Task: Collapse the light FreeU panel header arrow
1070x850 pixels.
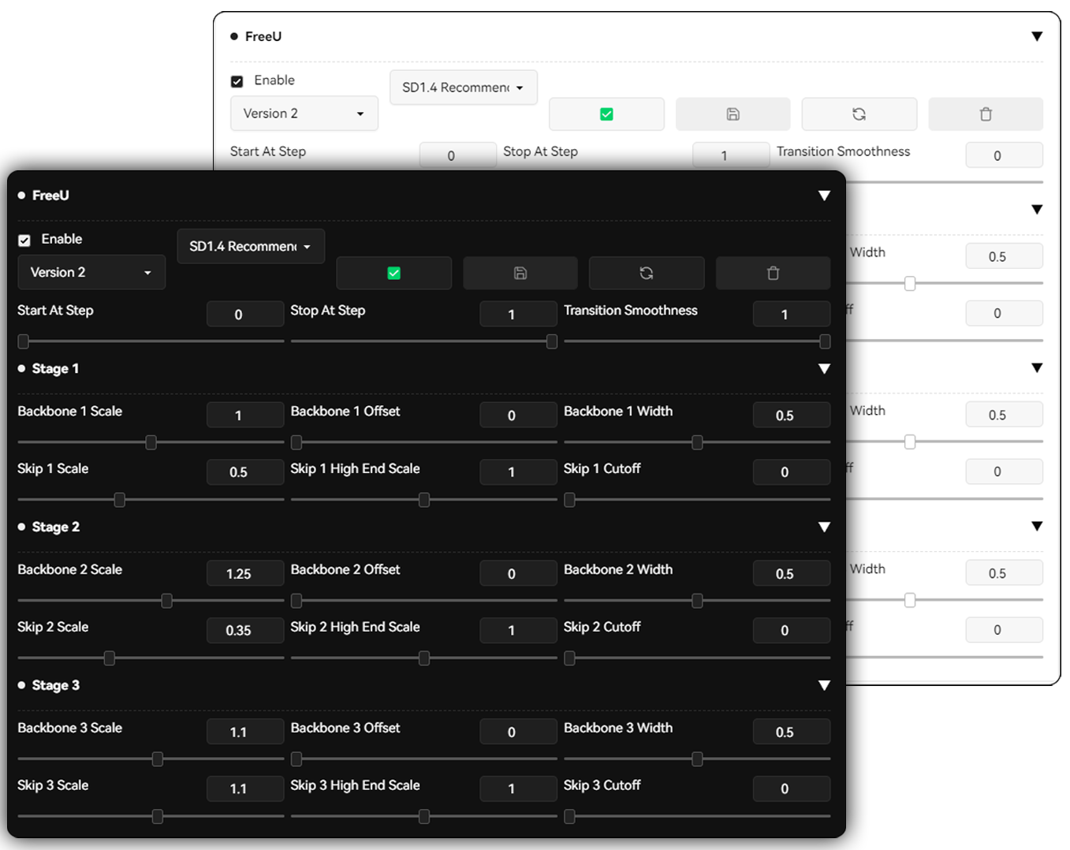Action: tap(1037, 36)
